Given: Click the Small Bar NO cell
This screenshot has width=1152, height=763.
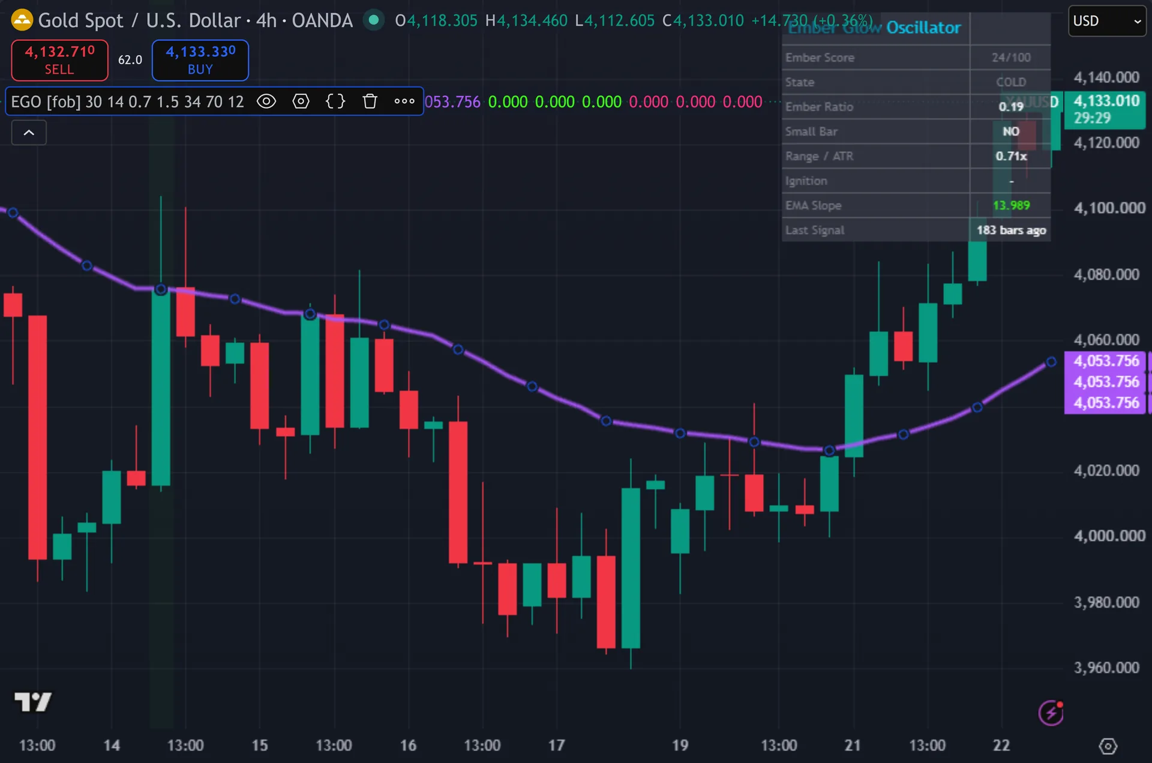Looking at the screenshot, I should pyautogui.click(x=1011, y=131).
